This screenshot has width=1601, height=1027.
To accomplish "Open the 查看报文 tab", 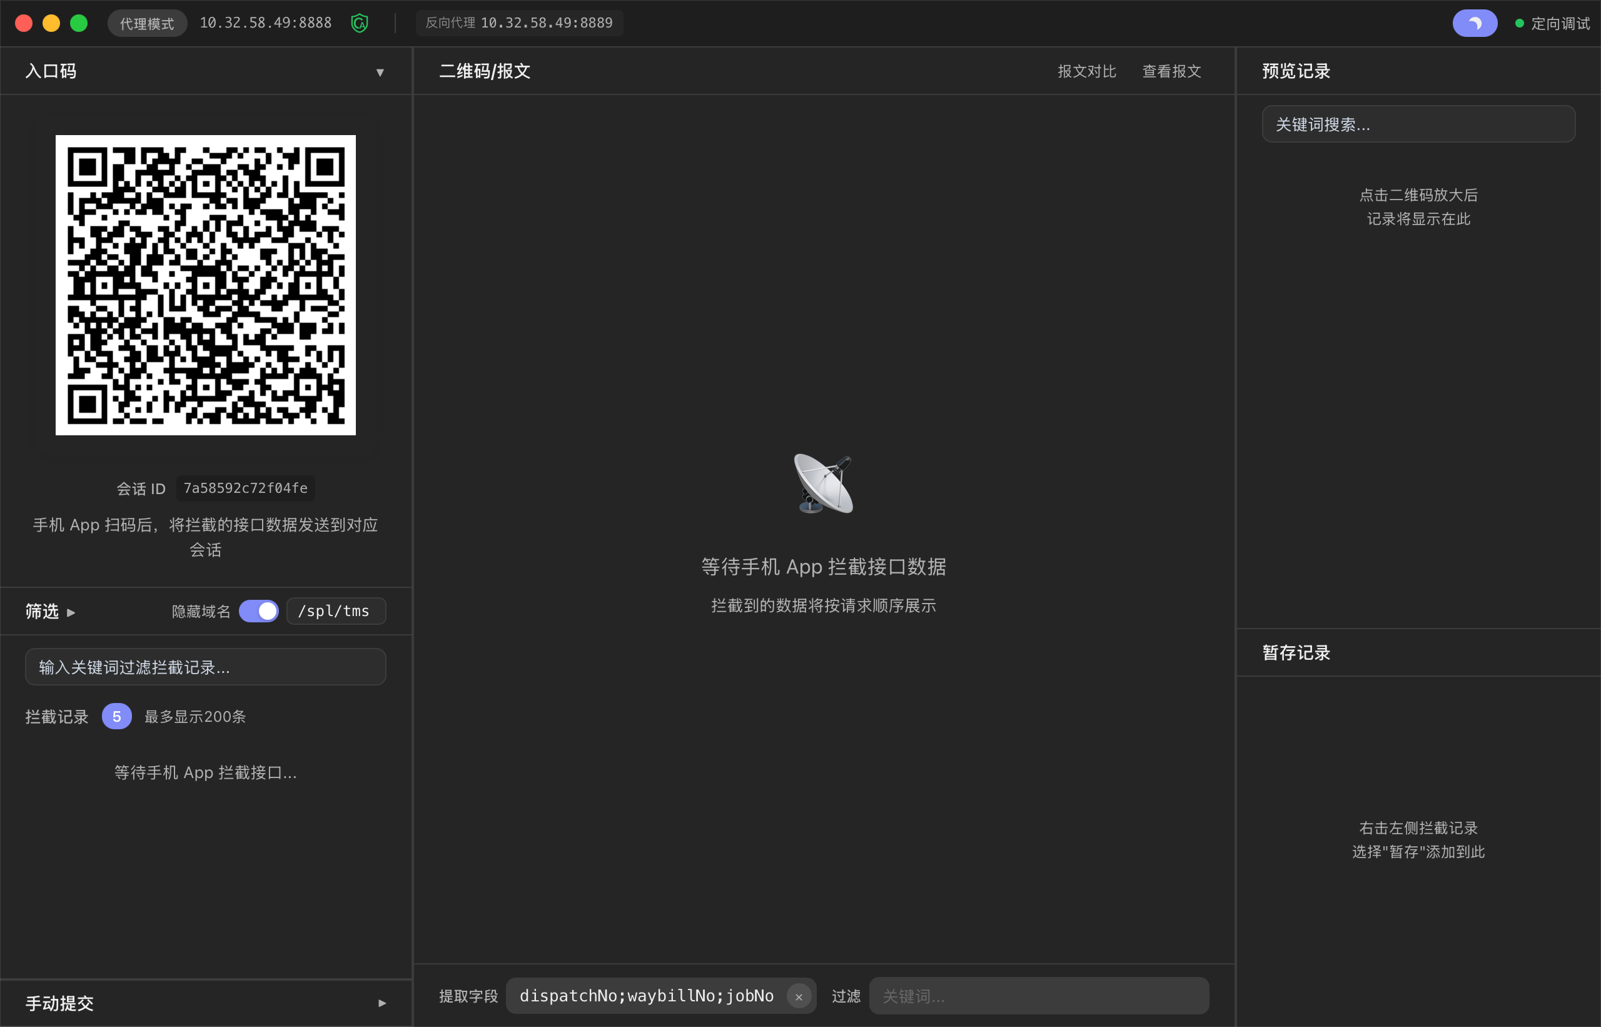I will 1171,71.
